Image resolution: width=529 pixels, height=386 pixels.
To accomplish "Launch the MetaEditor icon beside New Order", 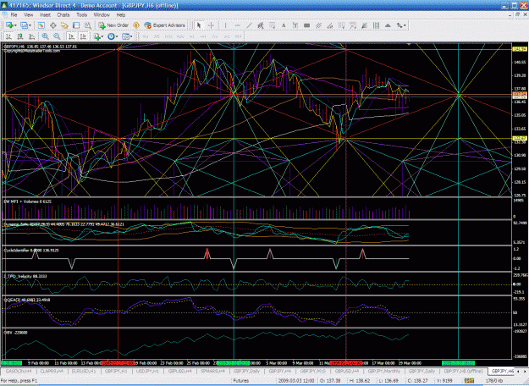I will click(x=136, y=25).
